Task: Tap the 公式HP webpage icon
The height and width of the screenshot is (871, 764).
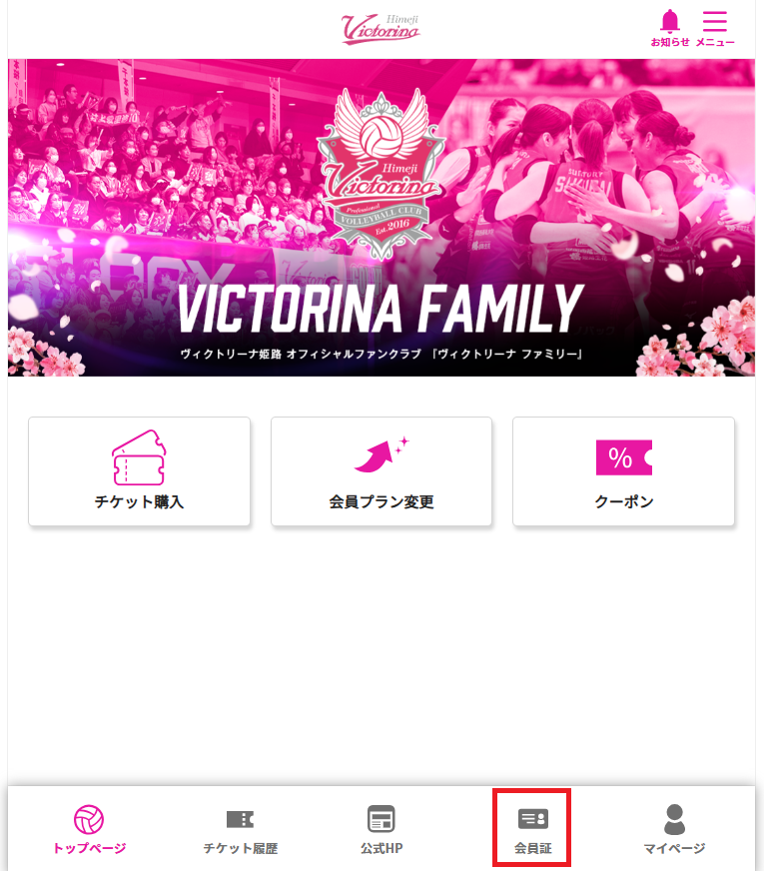Action: click(382, 819)
